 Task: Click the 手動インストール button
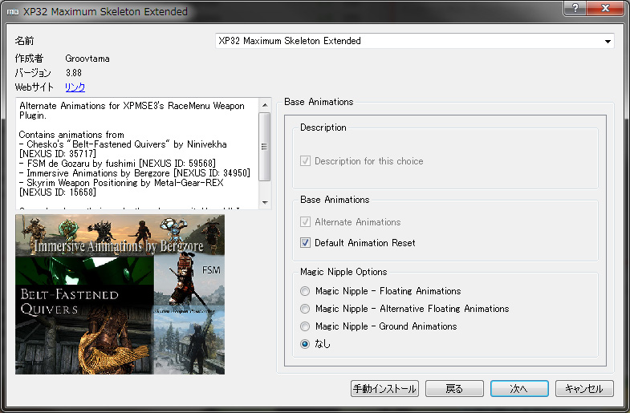pyautogui.click(x=384, y=388)
